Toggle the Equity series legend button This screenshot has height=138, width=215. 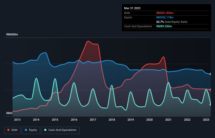tap(31, 130)
